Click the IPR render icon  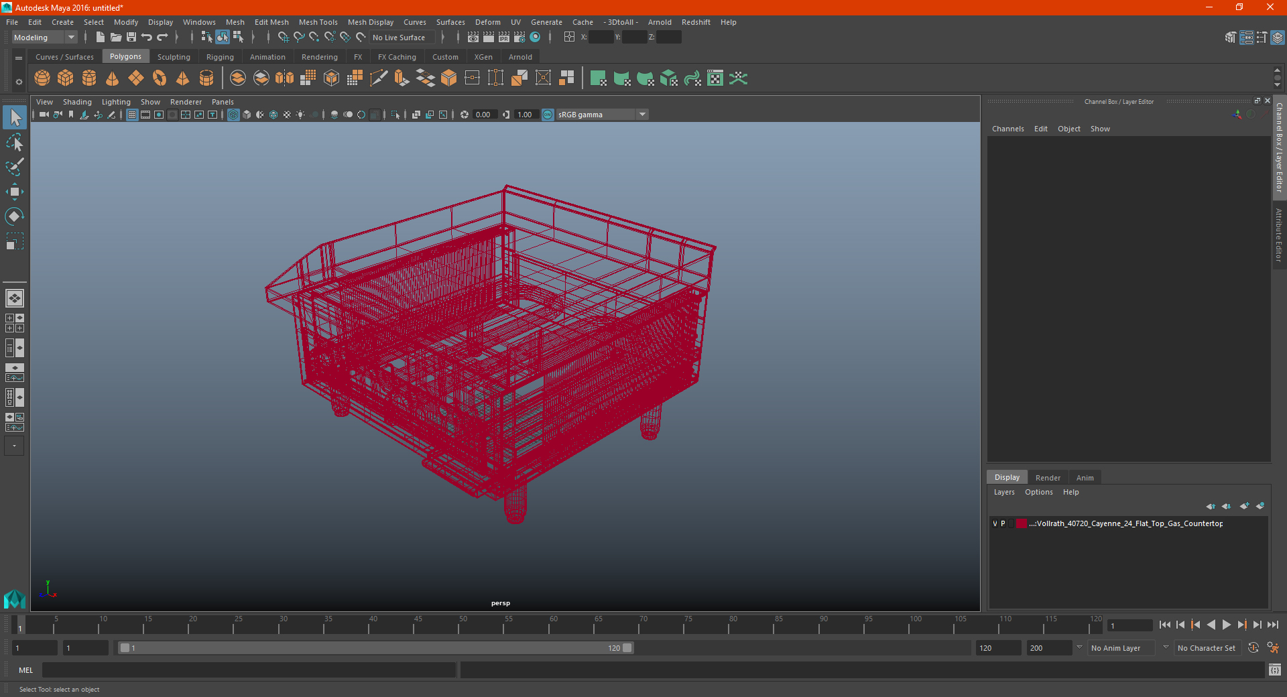tap(504, 38)
